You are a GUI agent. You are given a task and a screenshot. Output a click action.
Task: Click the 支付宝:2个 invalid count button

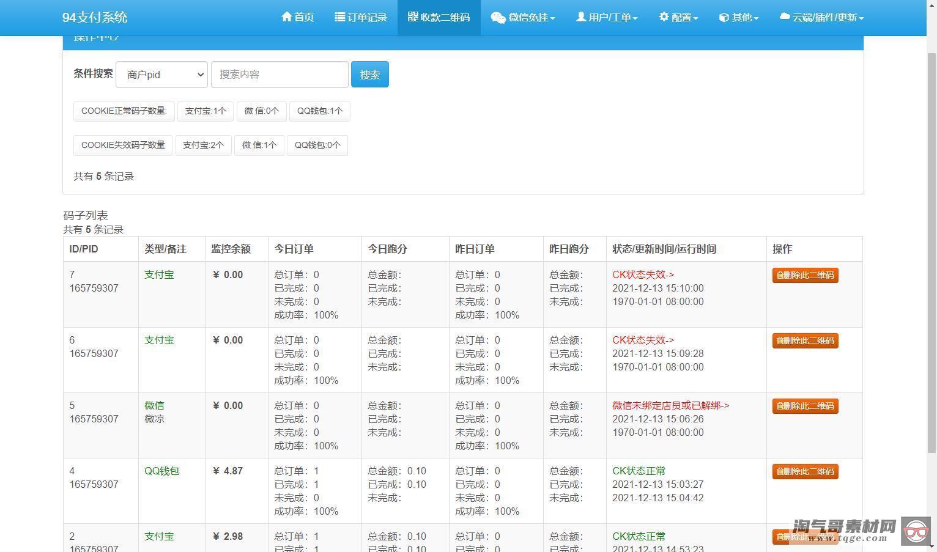203,145
